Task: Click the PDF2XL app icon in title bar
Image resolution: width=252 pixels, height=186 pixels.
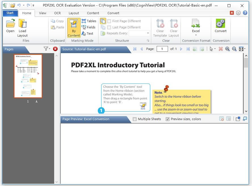Action: point(5,5)
